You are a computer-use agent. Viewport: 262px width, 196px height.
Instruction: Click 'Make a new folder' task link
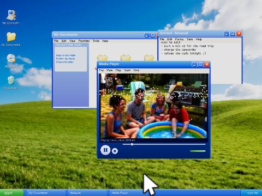pos(66,56)
